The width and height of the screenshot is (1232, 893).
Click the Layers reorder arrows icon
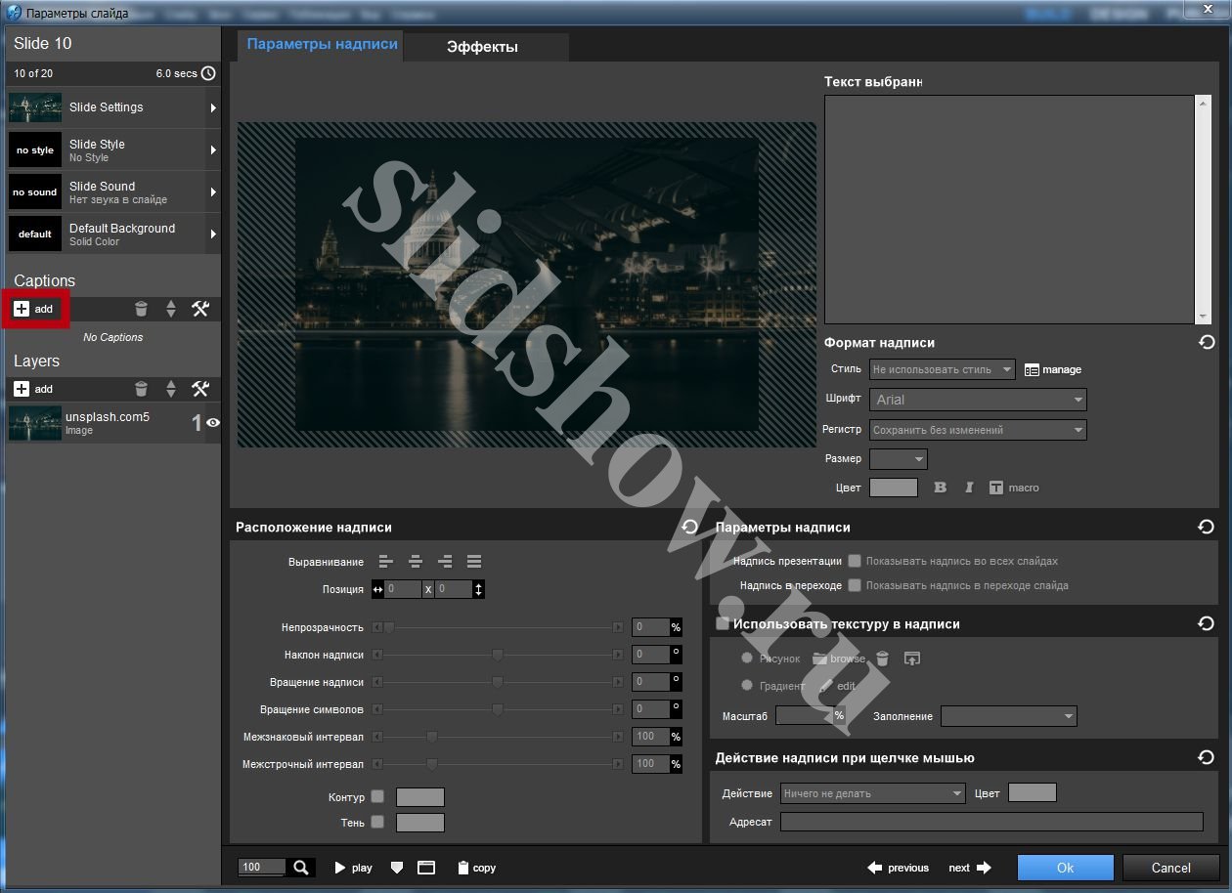point(171,389)
